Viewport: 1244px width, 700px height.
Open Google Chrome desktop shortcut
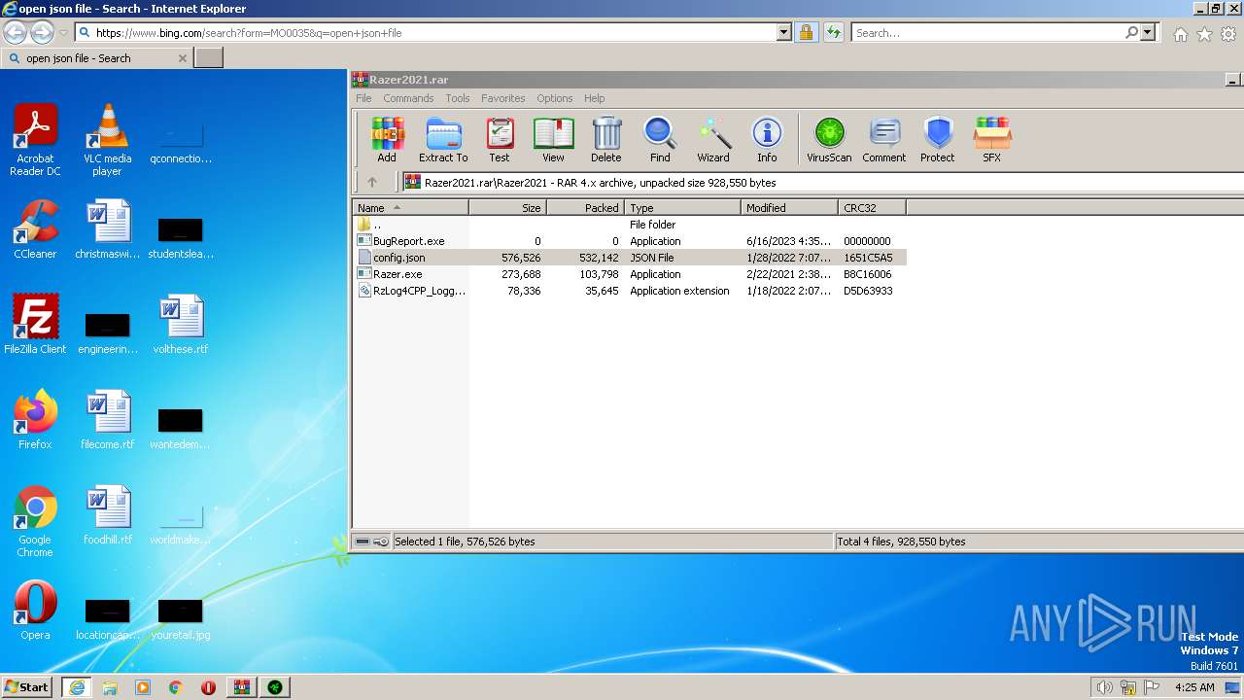click(35, 522)
